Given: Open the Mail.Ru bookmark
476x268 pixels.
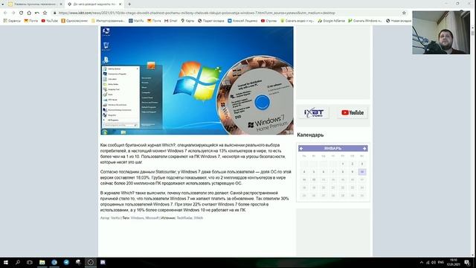Looking at the screenshot, I should coord(136,21).
